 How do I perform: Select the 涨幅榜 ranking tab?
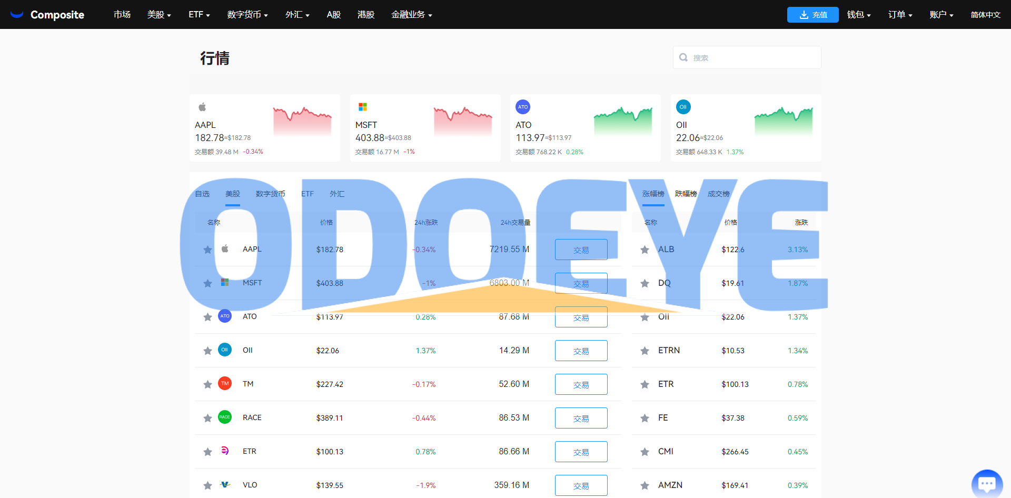(653, 194)
